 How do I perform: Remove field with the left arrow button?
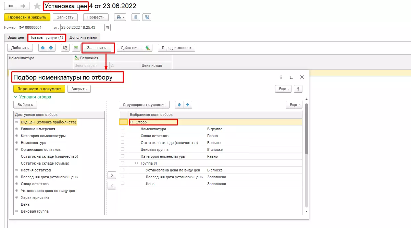coord(112,186)
